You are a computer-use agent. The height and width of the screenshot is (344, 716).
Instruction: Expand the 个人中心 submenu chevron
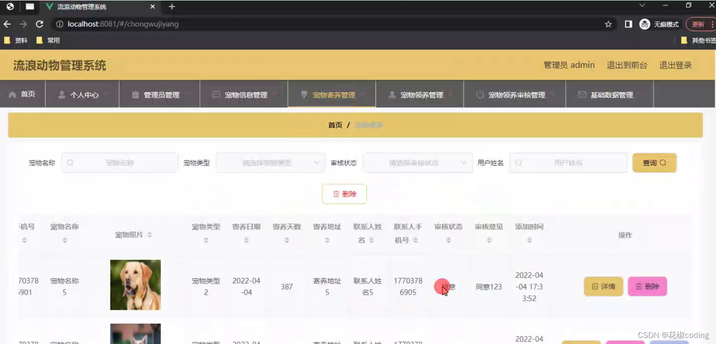[105, 94]
